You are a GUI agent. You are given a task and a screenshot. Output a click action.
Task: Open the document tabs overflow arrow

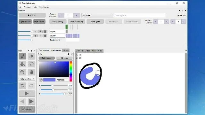tap(186, 51)
